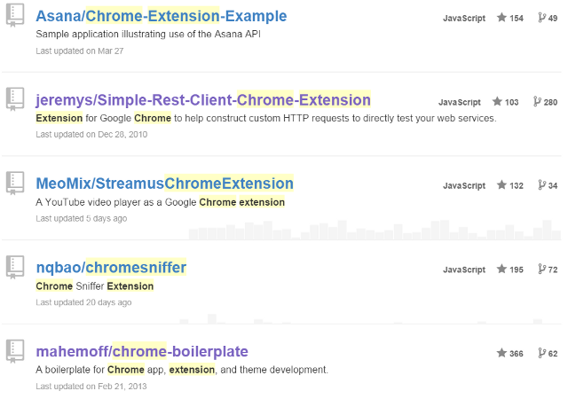Click 'A YouTube video player as a Google Chrome extension'
The height and width of the screenshot is (399, 568).
click(160, 202)
